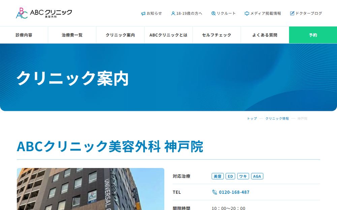
Task: Click the ABC Clinic logo
Action: 44,13
